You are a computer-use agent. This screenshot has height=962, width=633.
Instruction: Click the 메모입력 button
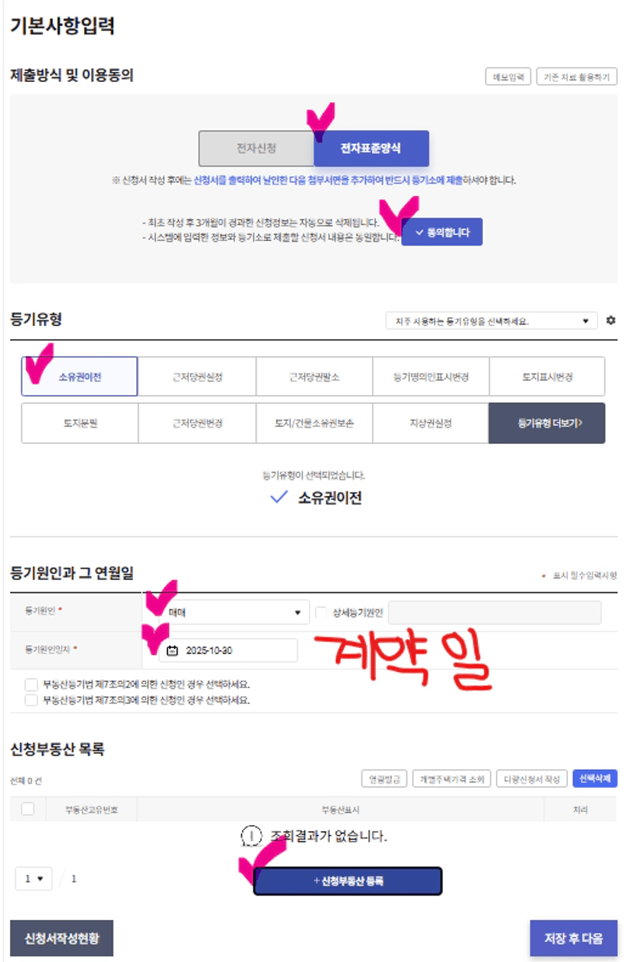point(508,77)
